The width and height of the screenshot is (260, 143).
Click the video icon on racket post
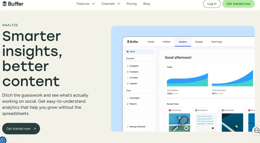coord(186,128)
